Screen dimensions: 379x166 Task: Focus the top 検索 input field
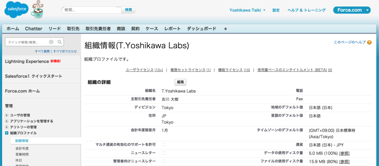(92, 10)
